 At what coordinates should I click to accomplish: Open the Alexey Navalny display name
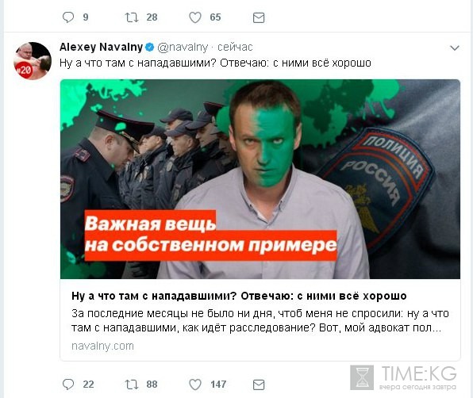click(x=101, y=47)
